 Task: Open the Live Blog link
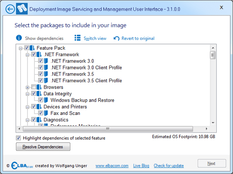pyautogui.click(x=141, y=166)
